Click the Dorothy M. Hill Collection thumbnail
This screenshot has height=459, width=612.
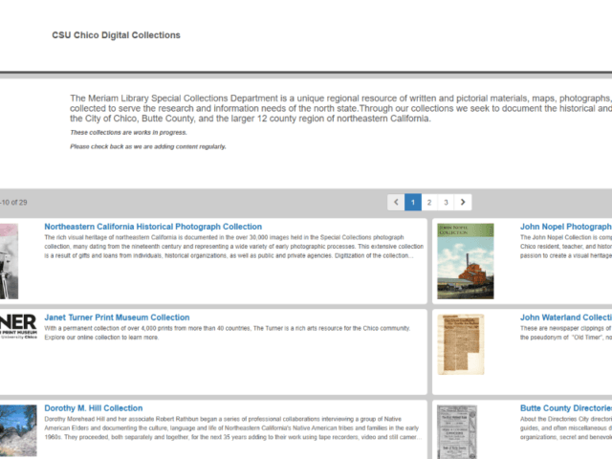click(x=18, y=430)
